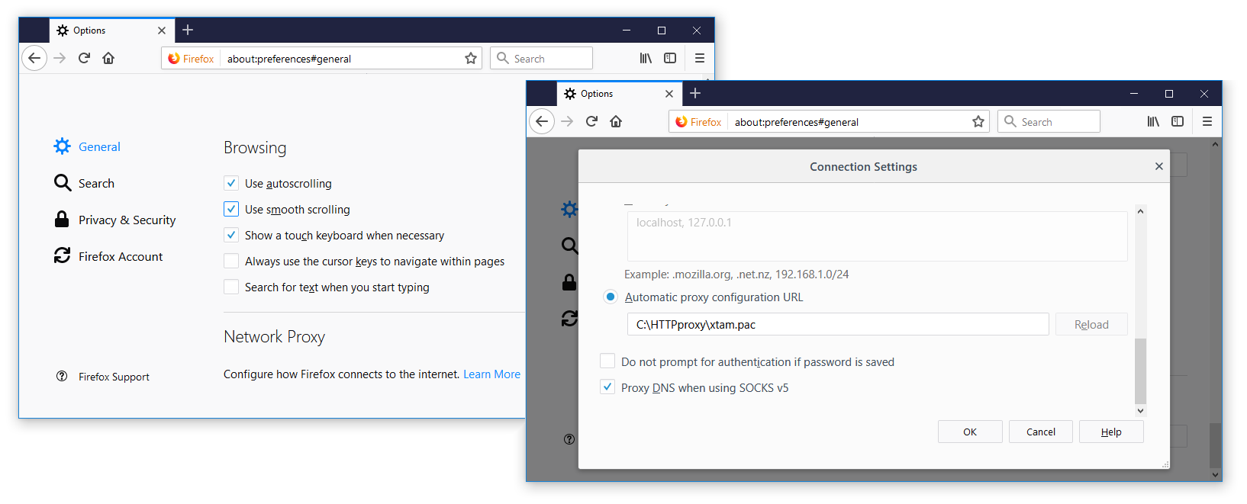The width and height of the screenshot is (1247, 504).
Task: Go back using arrow in the right window
Action: pos(542,121)
